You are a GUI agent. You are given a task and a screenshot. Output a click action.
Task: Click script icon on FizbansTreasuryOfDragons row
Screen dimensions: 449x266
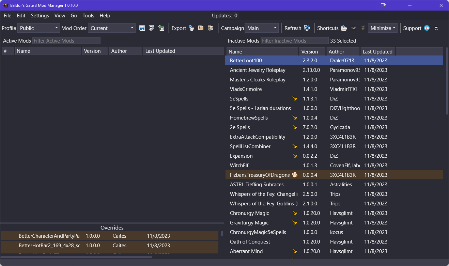tap(295, 175)
